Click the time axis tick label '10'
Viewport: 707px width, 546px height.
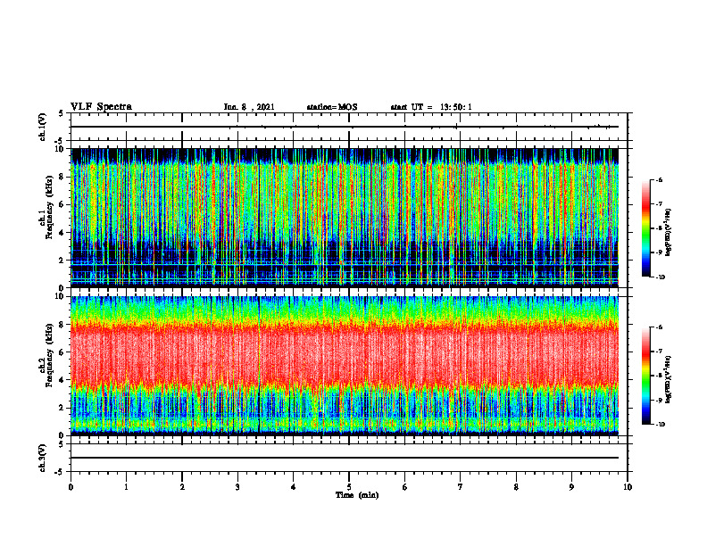click(x=628, y=487)
